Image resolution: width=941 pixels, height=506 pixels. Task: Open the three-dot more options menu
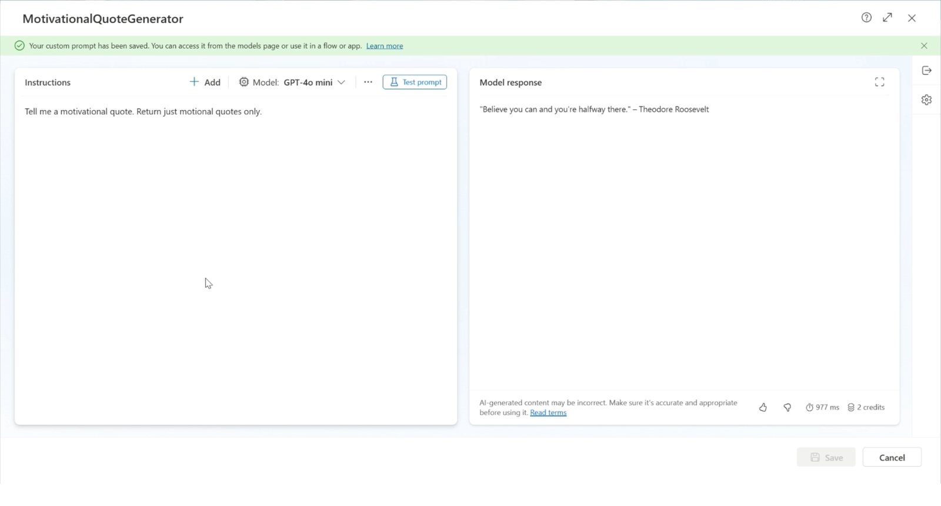pos(368,82)
